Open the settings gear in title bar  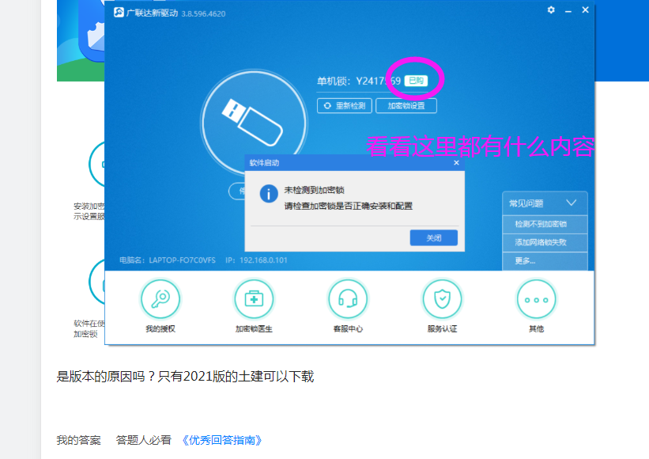coord(551,10)
